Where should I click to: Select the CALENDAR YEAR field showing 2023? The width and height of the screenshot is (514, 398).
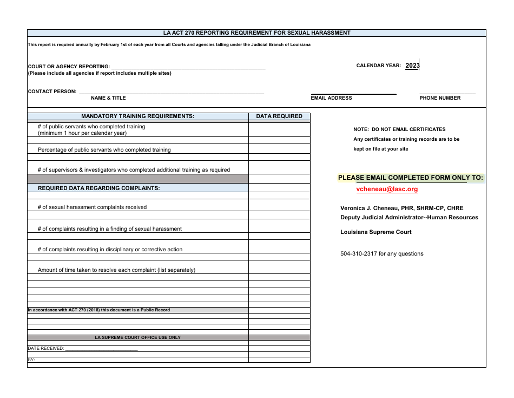point(412,64)
